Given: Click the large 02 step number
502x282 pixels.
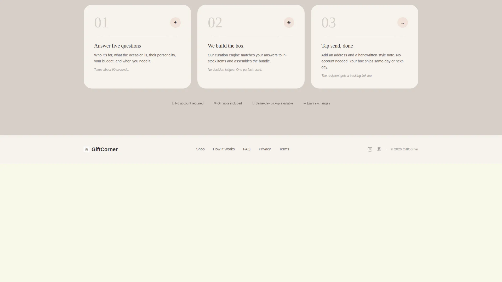Looking at the screenshot, I should pyautogui.click(x=215, y=22).
